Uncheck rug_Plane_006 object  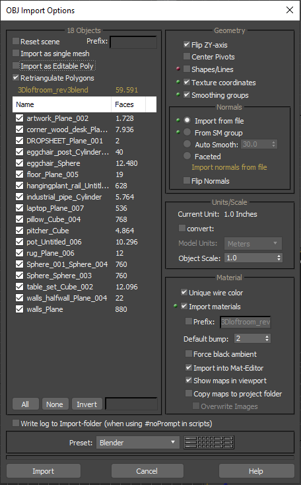(19, 252)
